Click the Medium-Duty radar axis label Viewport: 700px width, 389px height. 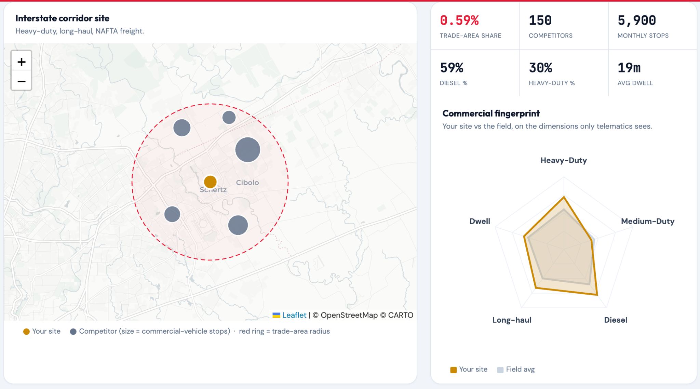pyautogui.click(x=648, y=221)
